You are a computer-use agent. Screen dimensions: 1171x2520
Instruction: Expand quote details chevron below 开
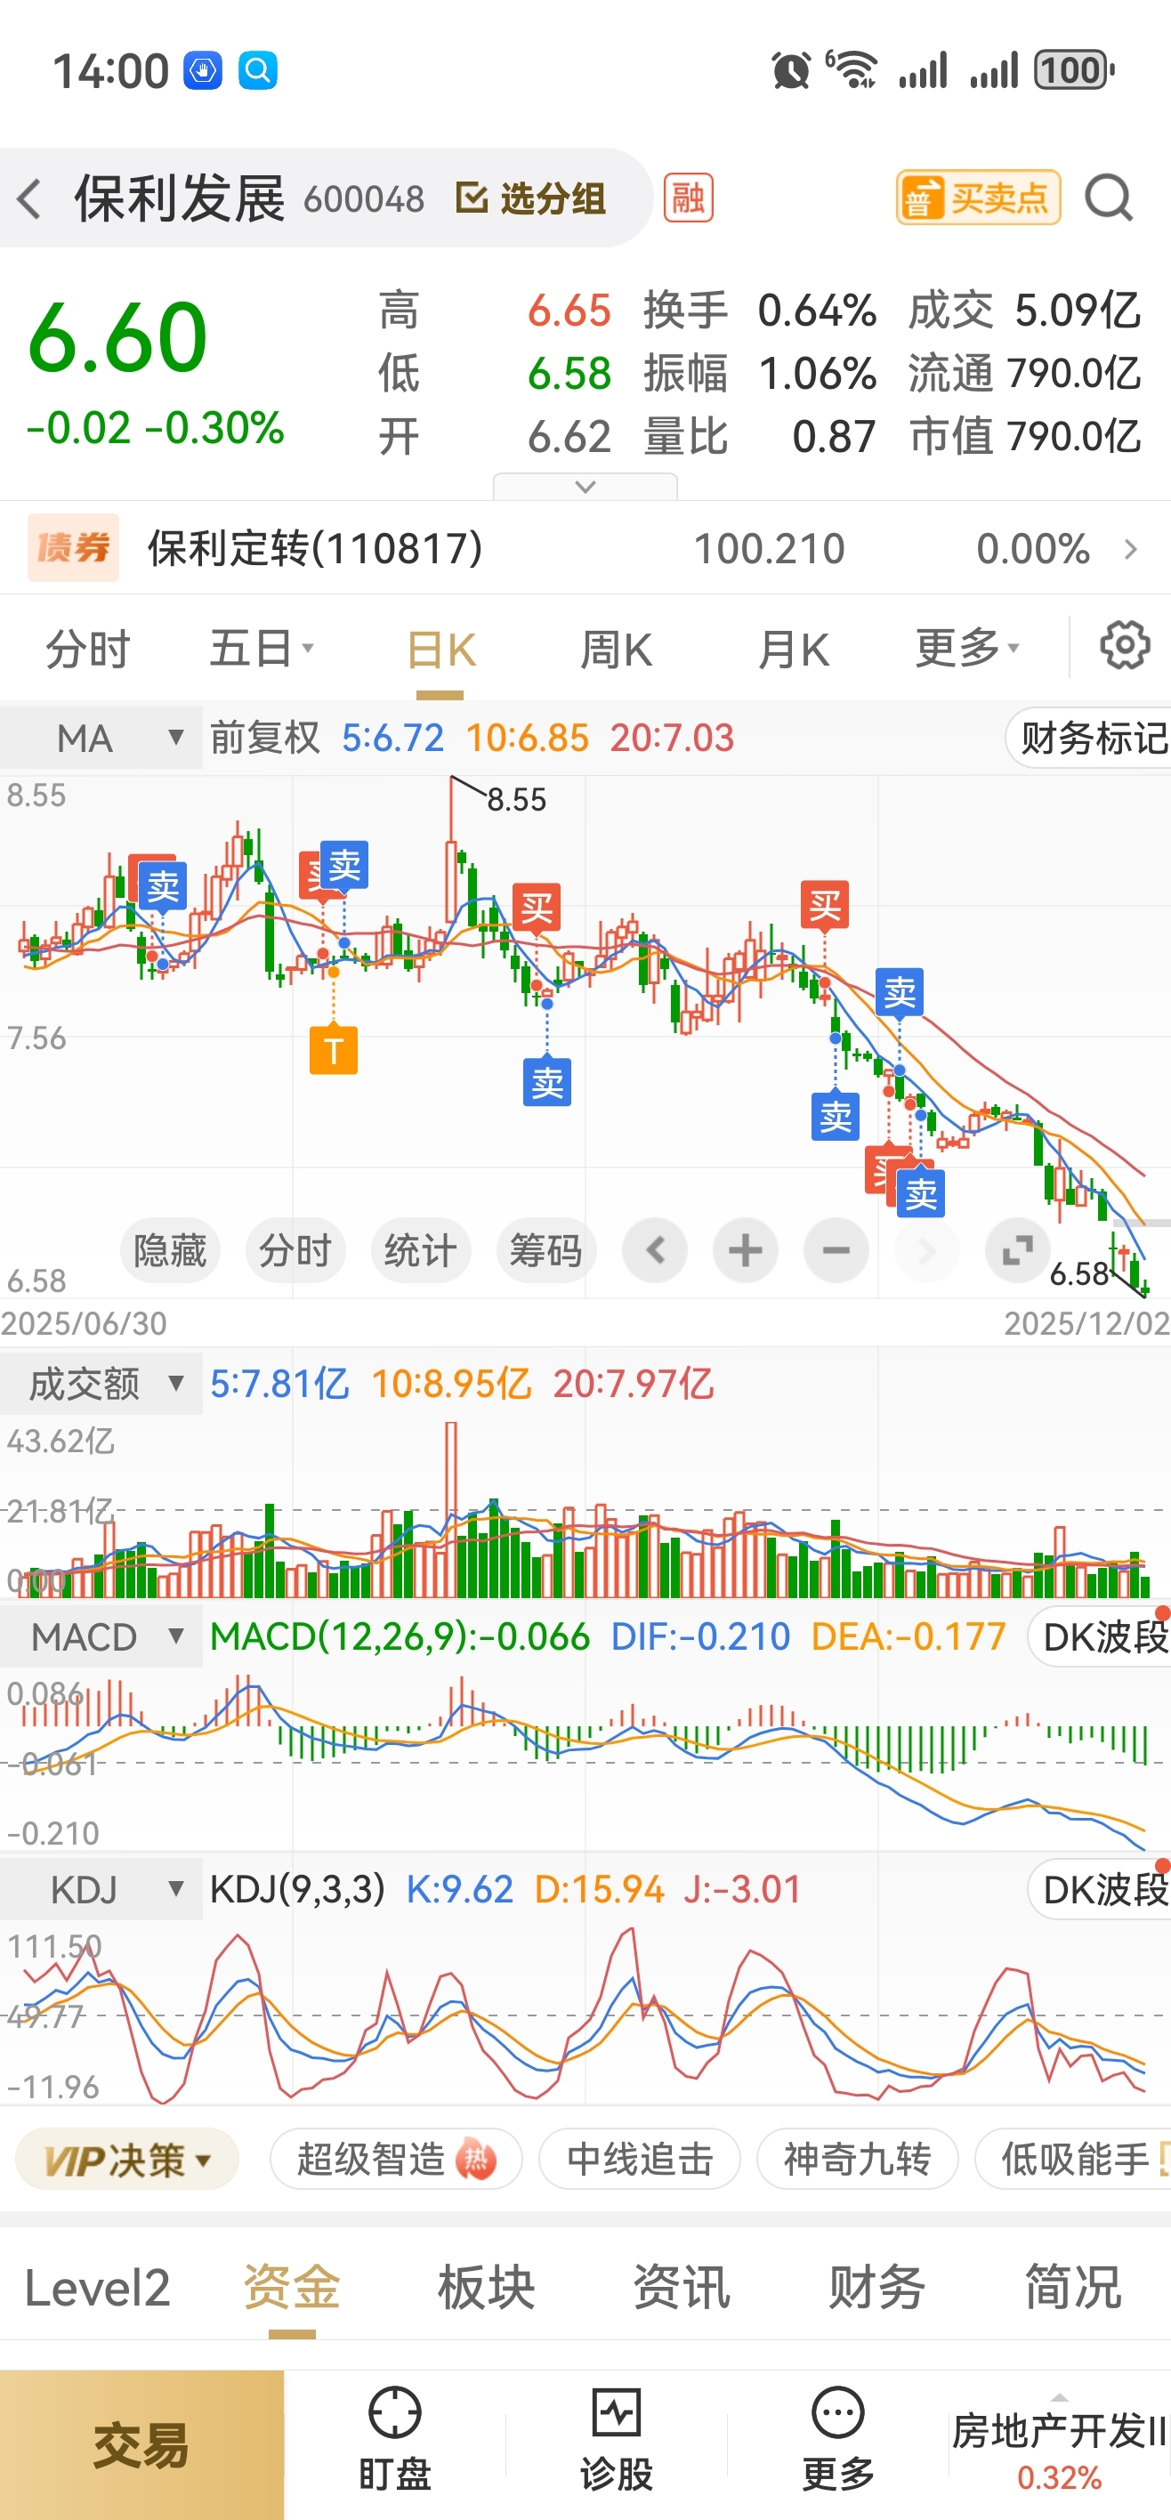coord(585,486)
